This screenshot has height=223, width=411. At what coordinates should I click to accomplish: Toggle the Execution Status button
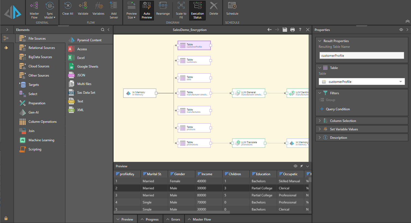[197, 10]
